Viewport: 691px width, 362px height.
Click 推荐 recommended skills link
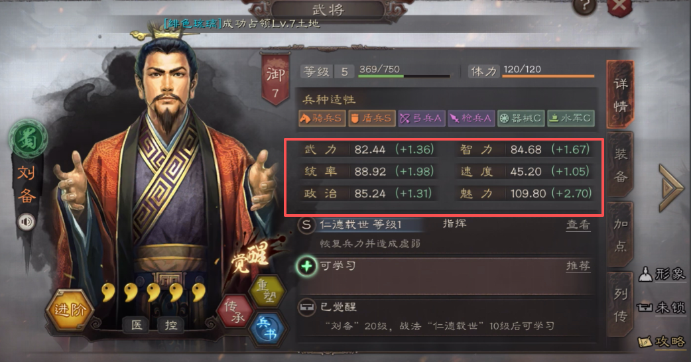[x=578, y=266]
